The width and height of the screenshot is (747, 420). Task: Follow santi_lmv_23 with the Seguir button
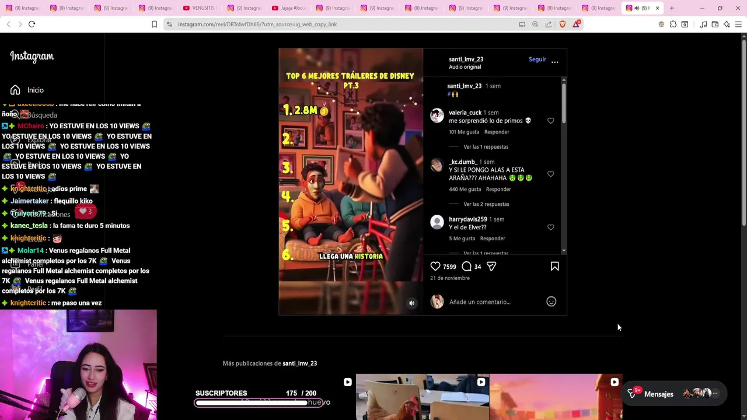pyautogui.click(x=537, y=59)
